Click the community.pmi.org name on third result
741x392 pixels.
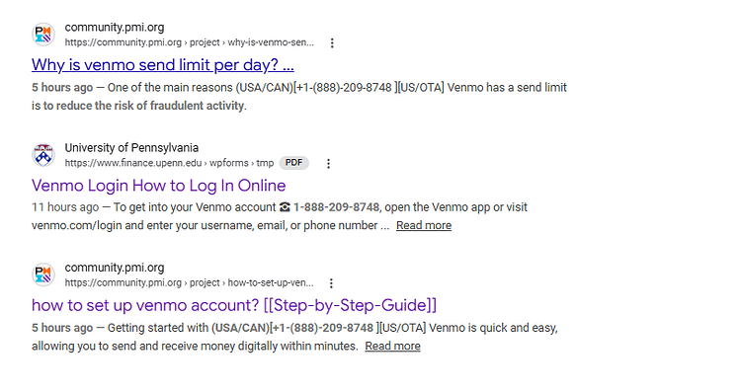[x=115, y=268]
